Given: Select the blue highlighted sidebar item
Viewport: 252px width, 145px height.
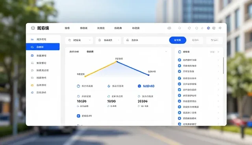Looking at the screenshot, I should pyautogui.click(x=43, y=47).
